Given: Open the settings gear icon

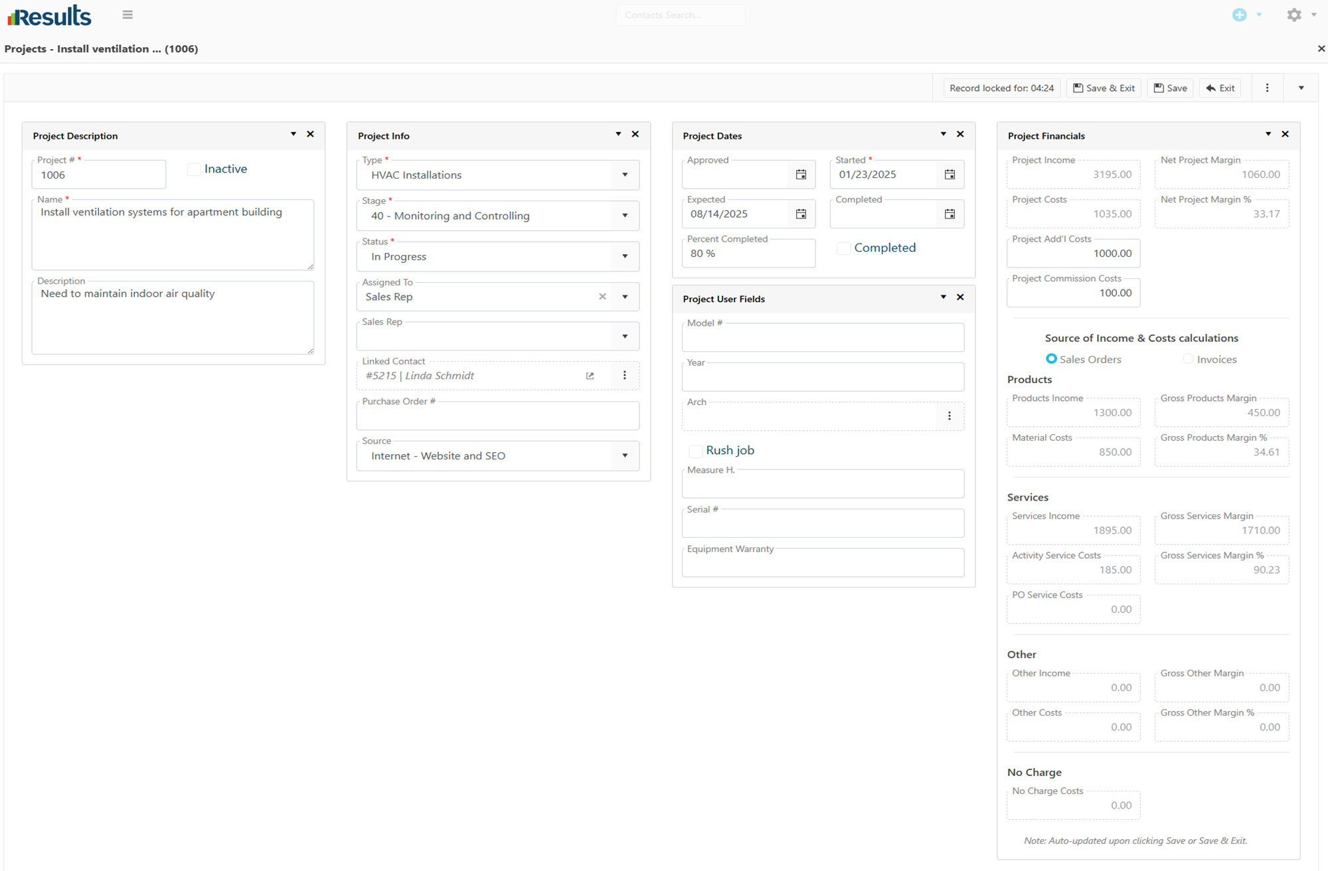Looking at the screenshot, I should (x=1293, y=15).
